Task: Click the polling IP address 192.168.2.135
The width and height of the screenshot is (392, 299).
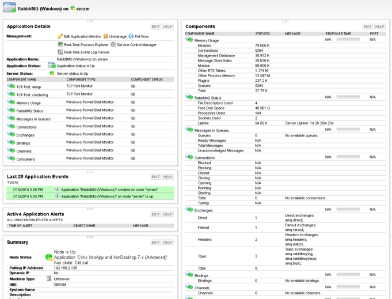Action: click(66, 268)
